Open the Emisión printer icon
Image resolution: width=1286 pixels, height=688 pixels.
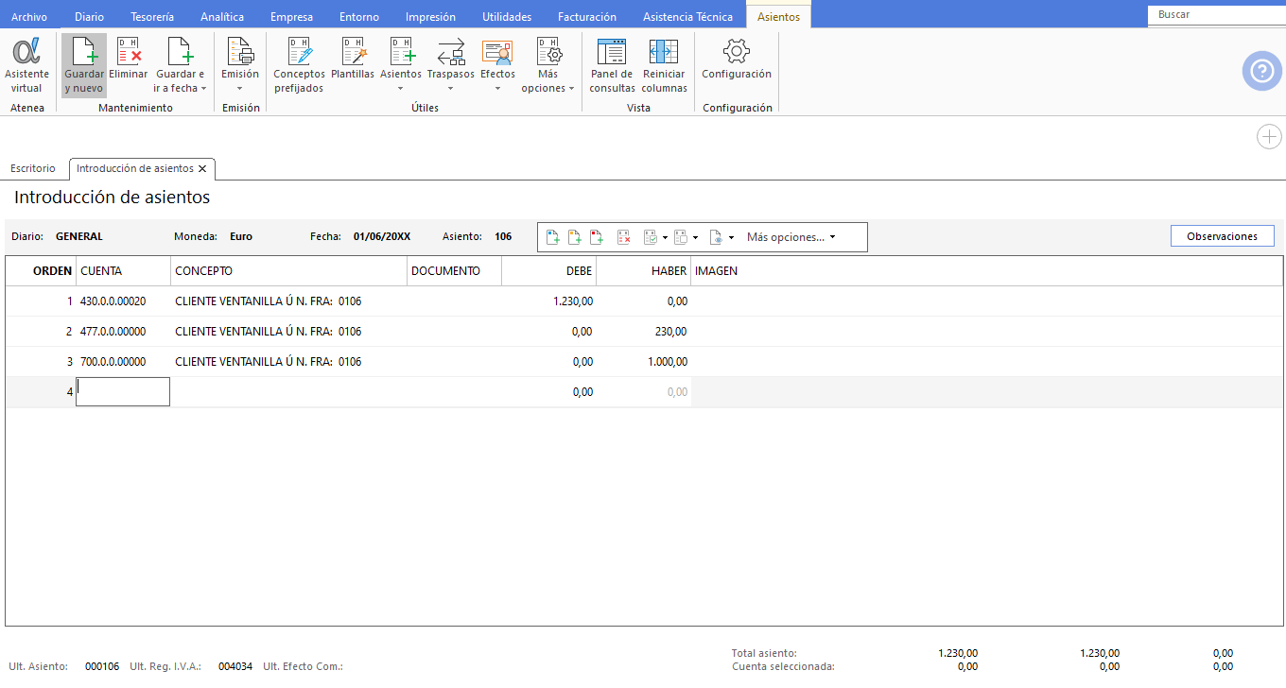[x=240, y=52]
